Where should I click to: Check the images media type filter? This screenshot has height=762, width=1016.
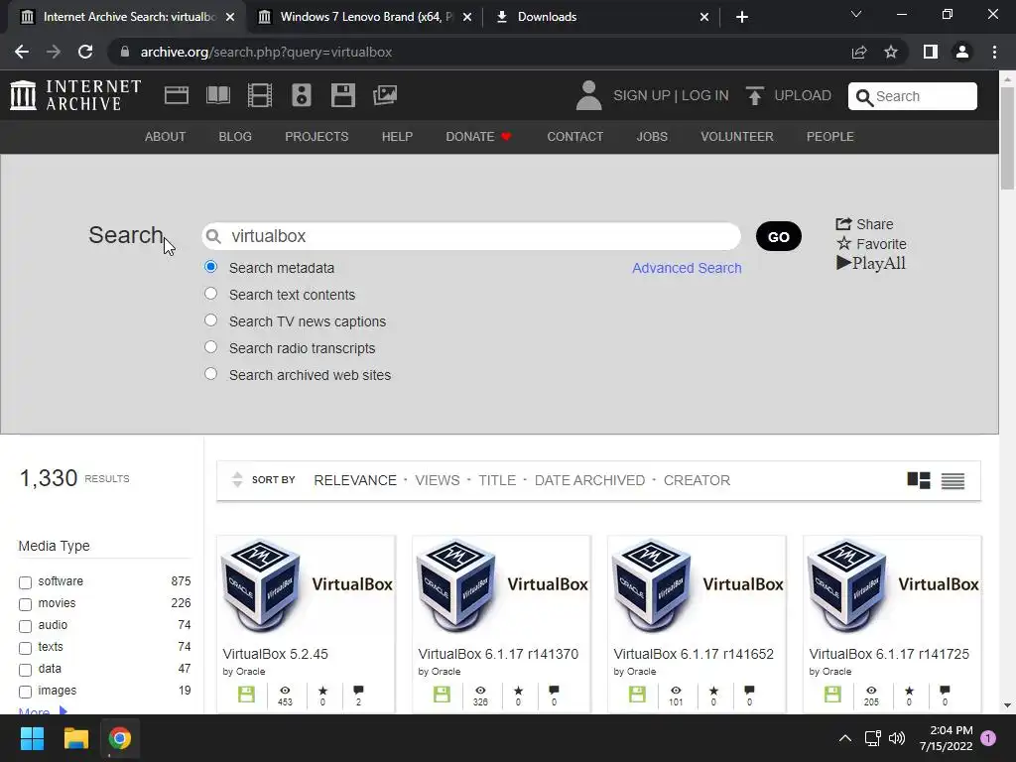click(x=25, y=692)
